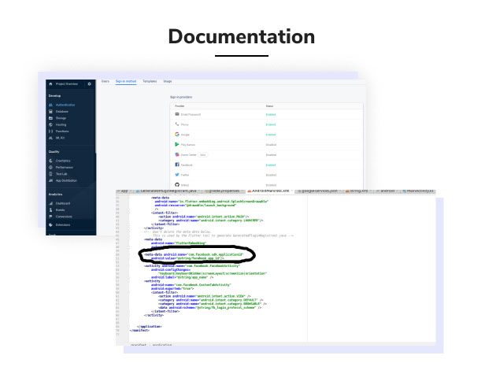Click the Project Overview home icon
The width and height of the screenshot is (485, 389).
click(x=50, y=84)
